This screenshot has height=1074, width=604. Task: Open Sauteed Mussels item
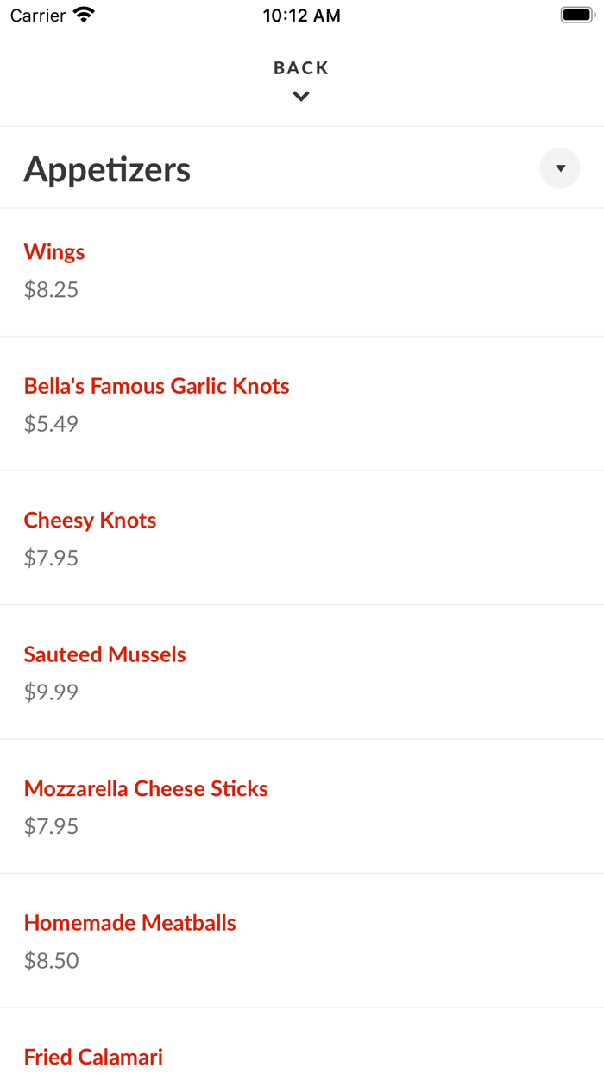pos(104,654)
